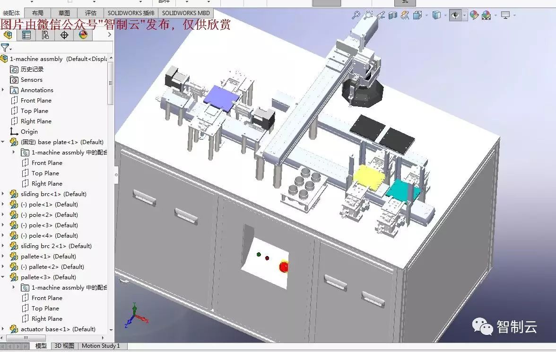
Task: Click the mates folder icon under base plate
Action: click(x=25, y=153)
